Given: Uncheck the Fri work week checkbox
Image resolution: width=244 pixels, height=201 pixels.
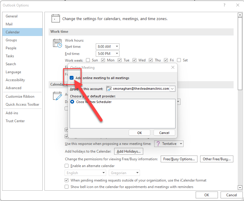Looking at the screenshot, I should [166, 60].
